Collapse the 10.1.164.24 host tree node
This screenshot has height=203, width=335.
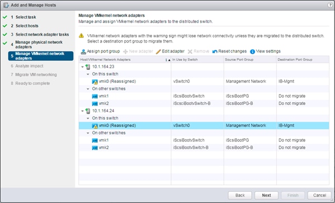82,111
